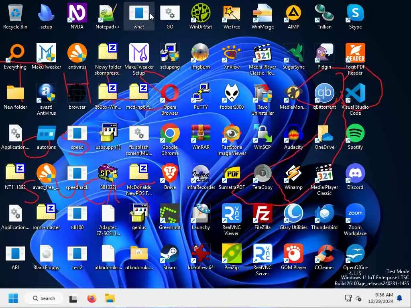Select the Thunderbird mail icon
Screen dimensions: 411x308
click(x=324, y=213)
